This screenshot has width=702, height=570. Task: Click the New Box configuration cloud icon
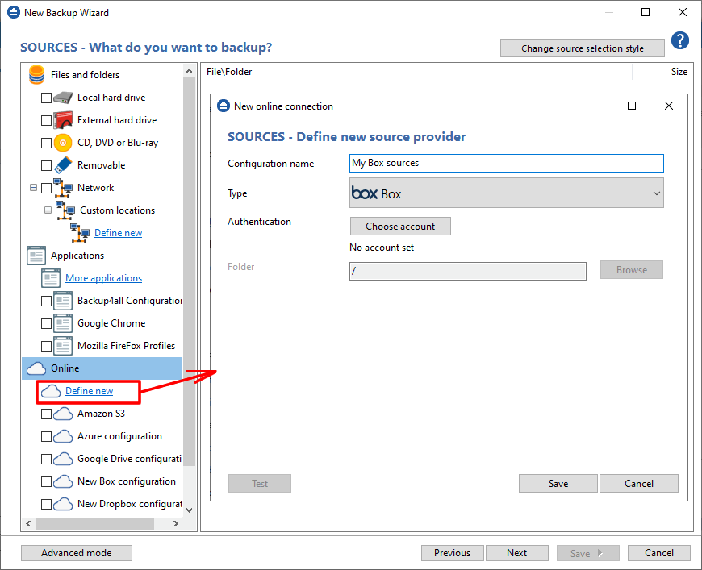[63, 481]
